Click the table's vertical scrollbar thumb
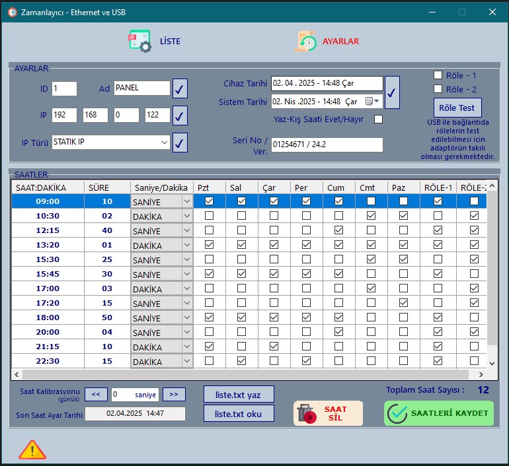This screenshot has height=466, width=509. [492, 269]
